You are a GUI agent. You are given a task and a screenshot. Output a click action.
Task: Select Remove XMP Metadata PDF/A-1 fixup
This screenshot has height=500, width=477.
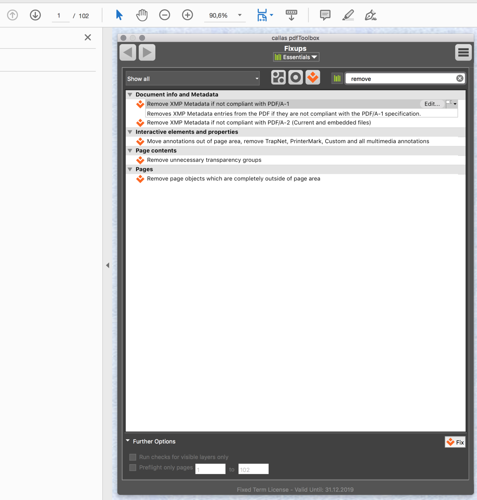click(x=218, y=104)
